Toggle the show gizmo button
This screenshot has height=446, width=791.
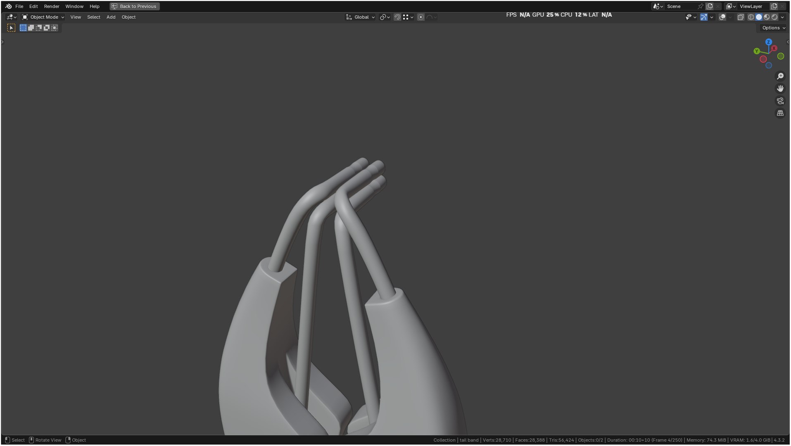tap(704, 17)
